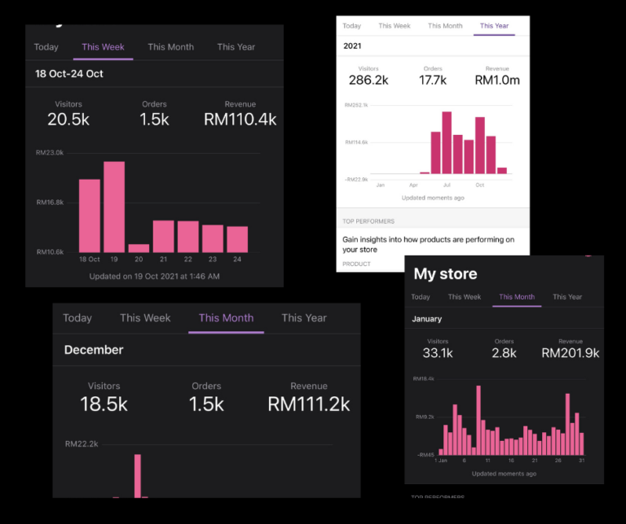
Task: Click the RM18.4k axis label
Action: click(424, 378)
